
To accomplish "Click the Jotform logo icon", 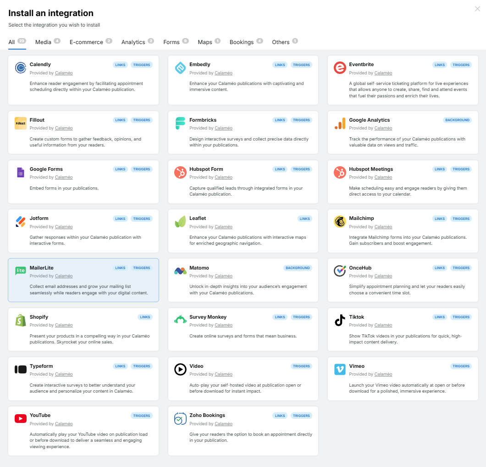I will [21, 222].
